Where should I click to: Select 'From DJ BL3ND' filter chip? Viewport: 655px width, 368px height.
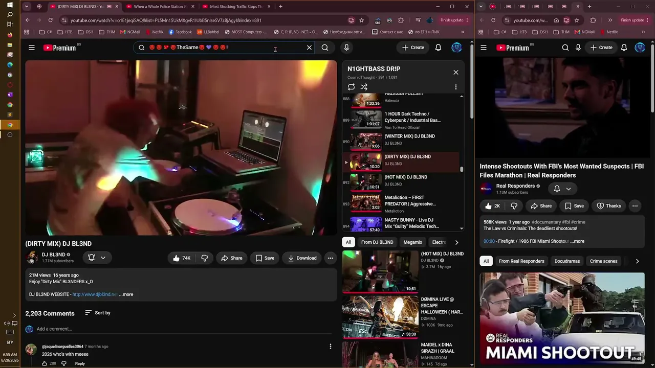pos(377,242)
